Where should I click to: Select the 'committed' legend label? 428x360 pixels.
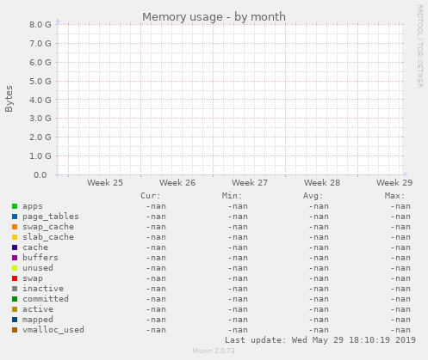[46, 299]
